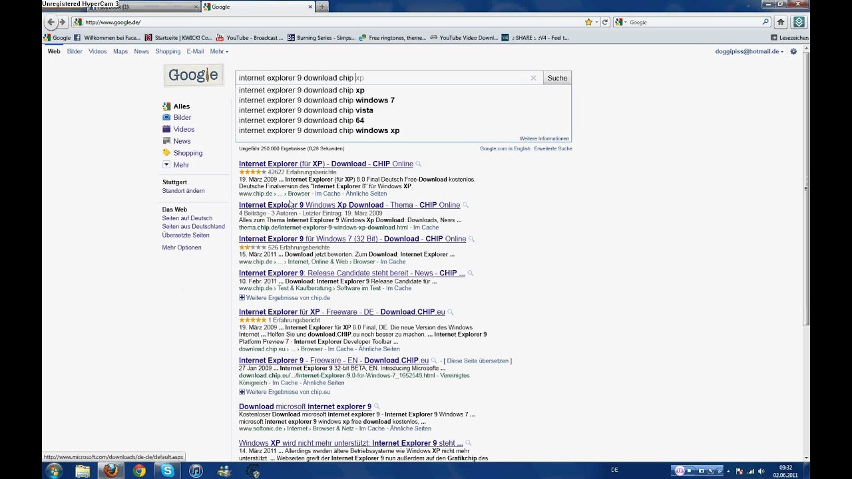
Task: Launch Google Chrome from taskbar
Action: pos(139,470)
